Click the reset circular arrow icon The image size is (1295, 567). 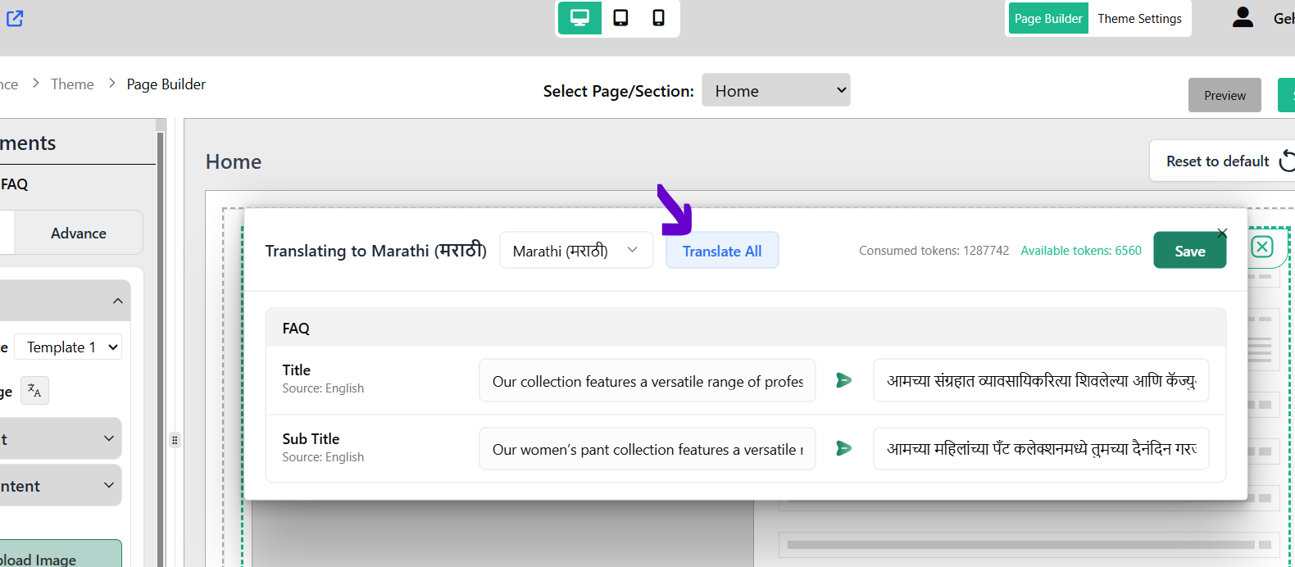coord(1287,161)
